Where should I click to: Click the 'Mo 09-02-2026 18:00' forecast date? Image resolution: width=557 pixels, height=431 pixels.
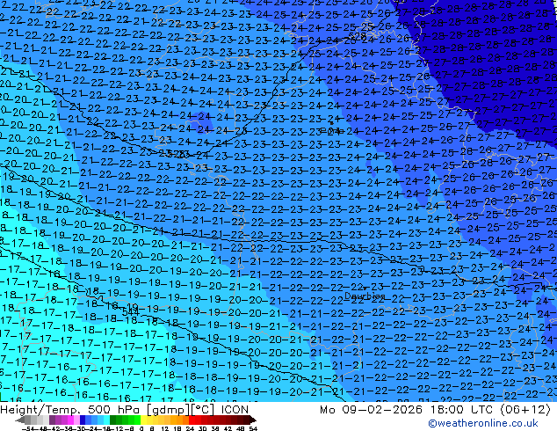(391, 410)
